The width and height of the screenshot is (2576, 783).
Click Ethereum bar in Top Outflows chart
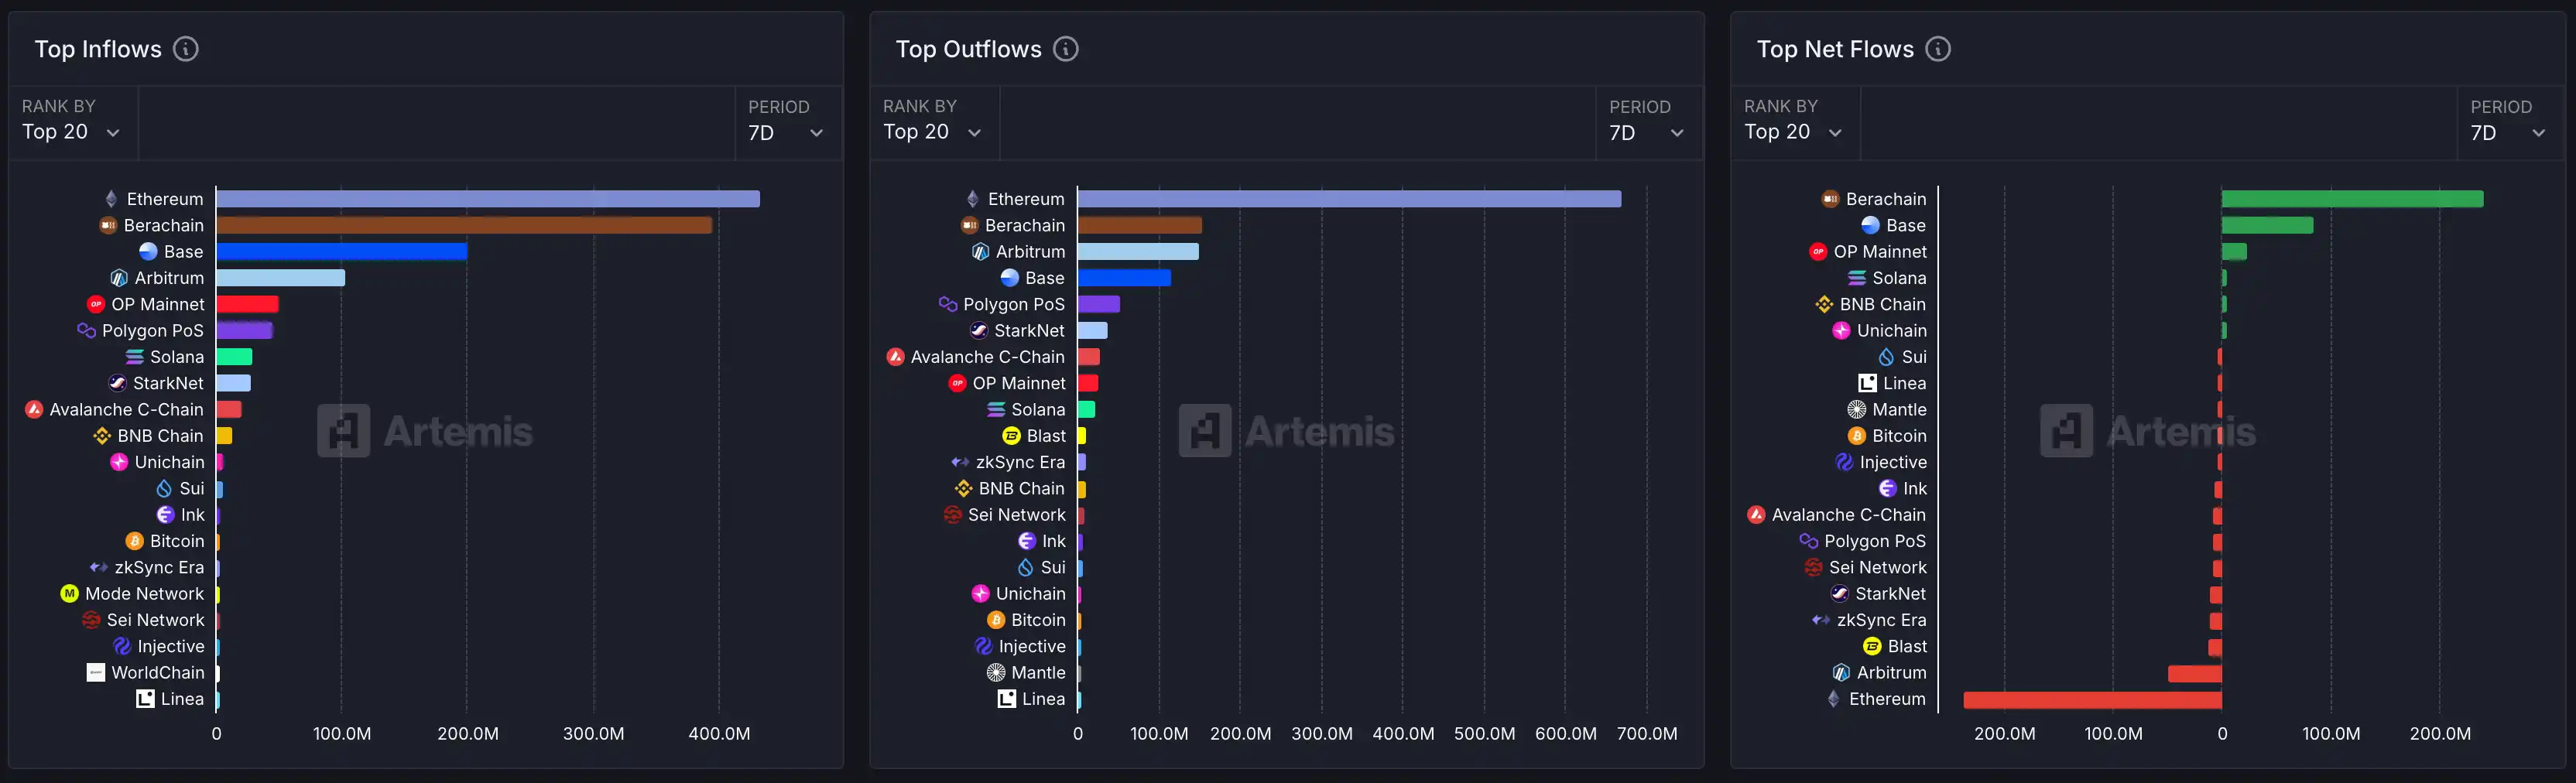[x=1348, y=199]
